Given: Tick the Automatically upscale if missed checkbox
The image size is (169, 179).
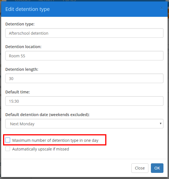Looking at the screenshot, I should [8, 149].
